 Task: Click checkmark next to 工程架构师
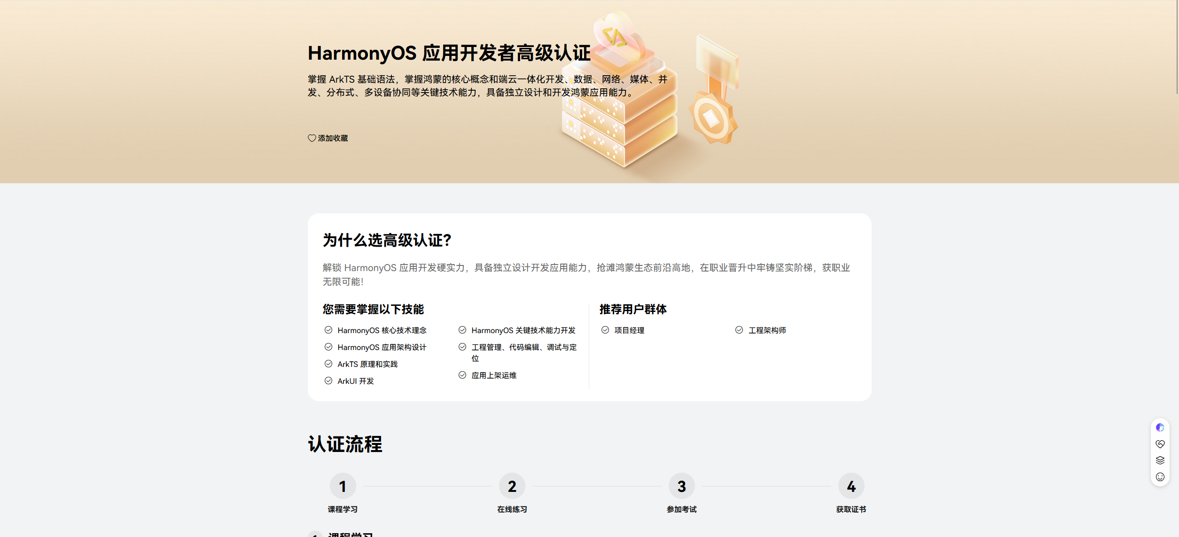739,330
